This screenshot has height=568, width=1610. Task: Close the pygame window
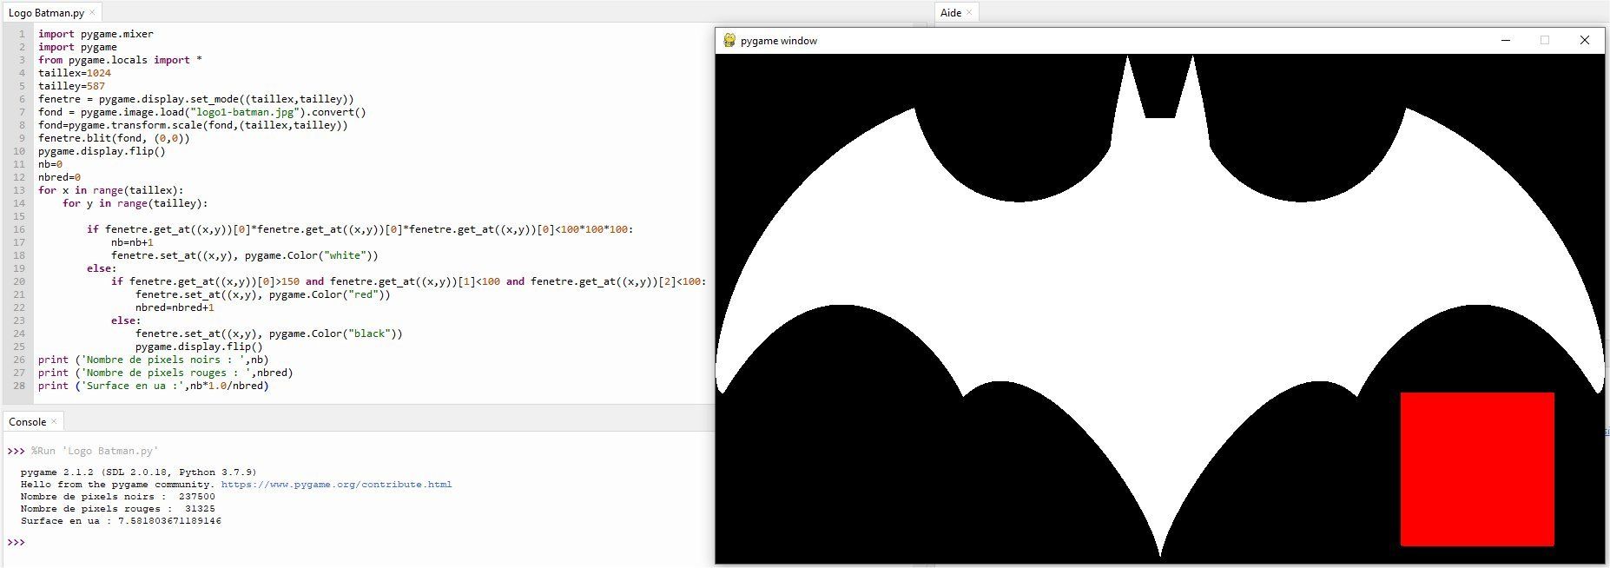coord(1585,40)
